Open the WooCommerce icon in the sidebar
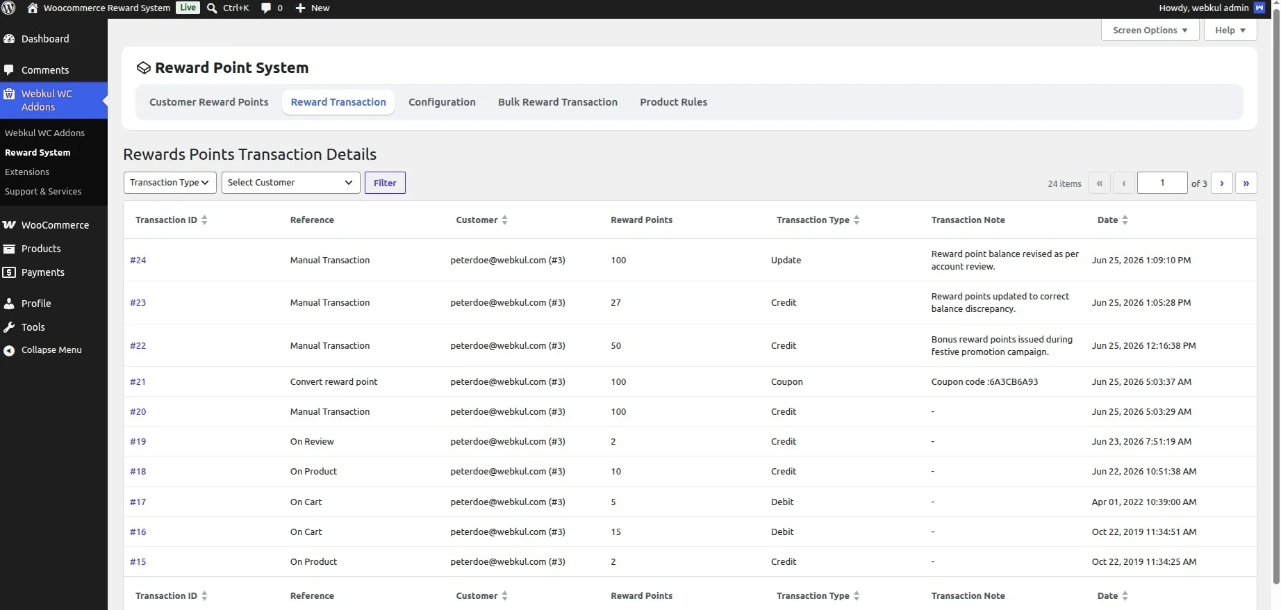Image resolution: width=1281 pixels, height=610 pixels. point(9,225)
